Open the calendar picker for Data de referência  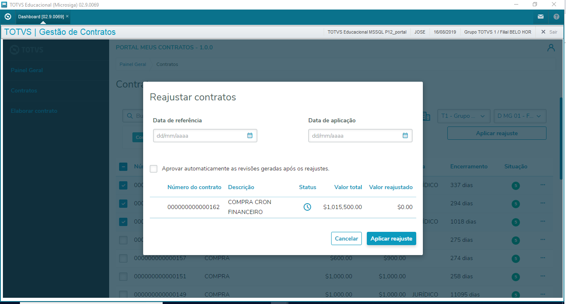pos(250,136)
